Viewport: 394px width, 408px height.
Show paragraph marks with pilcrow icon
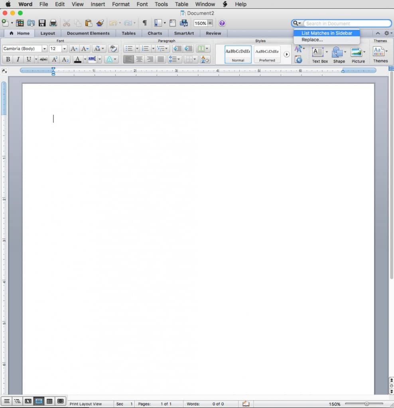(144, 23)
